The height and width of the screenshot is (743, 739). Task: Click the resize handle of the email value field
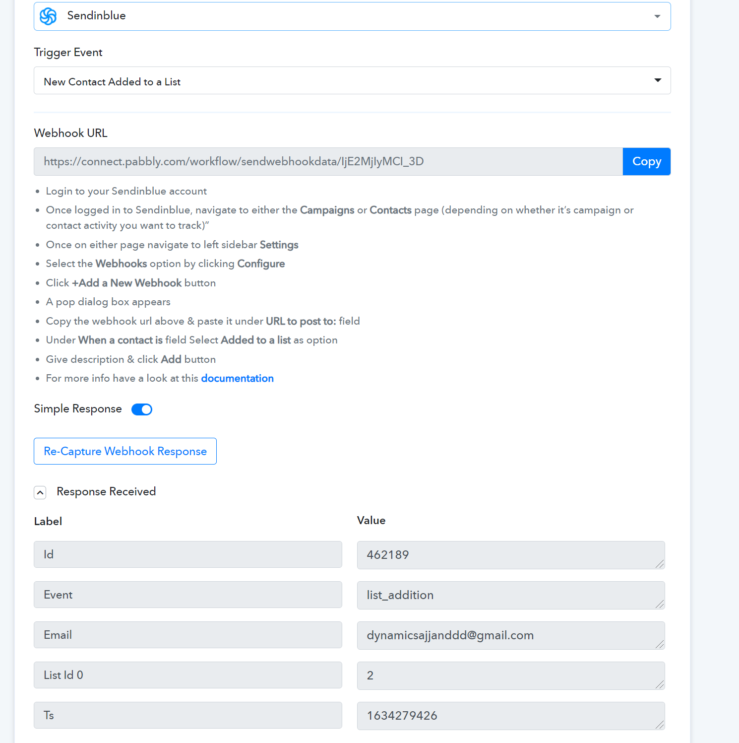tap(660, 644)
